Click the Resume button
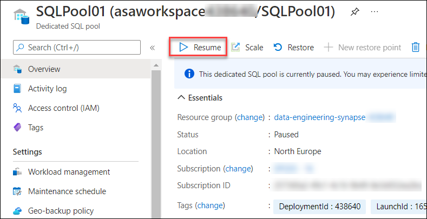 click(x=200, y=48)
